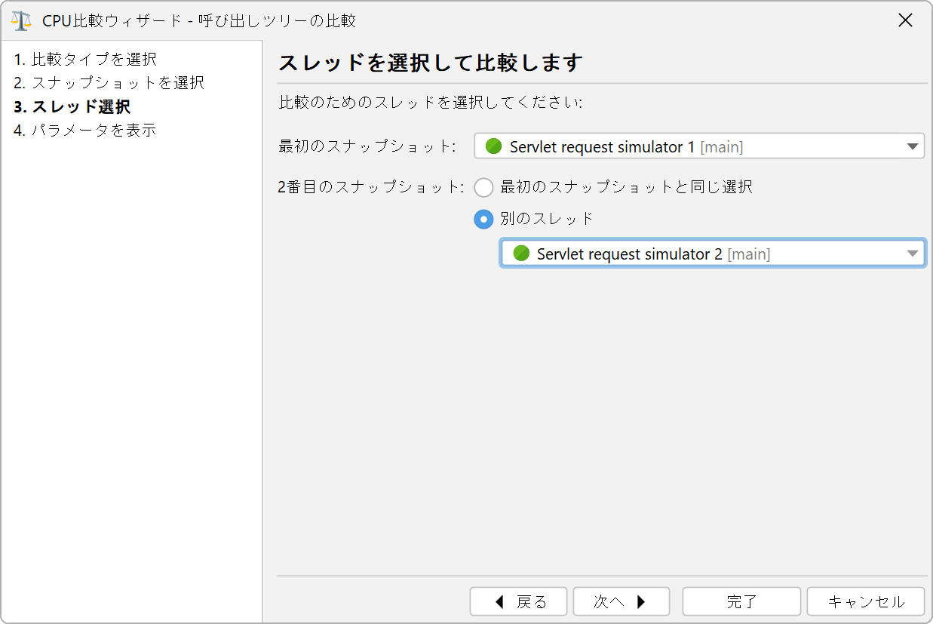Close the CPU比較ウィザード dialog
933x624 pixels.
pyautogui.click(x=905, y=20)
